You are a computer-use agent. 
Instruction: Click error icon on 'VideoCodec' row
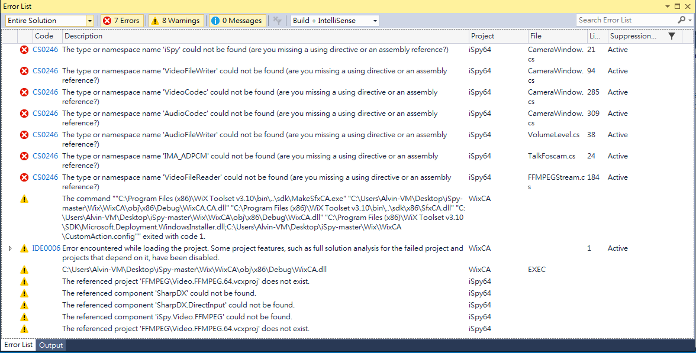[24, 93]
